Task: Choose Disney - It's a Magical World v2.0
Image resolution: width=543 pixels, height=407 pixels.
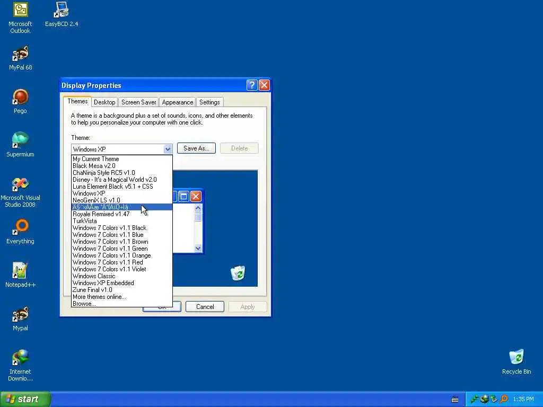Action: point(121,180)
